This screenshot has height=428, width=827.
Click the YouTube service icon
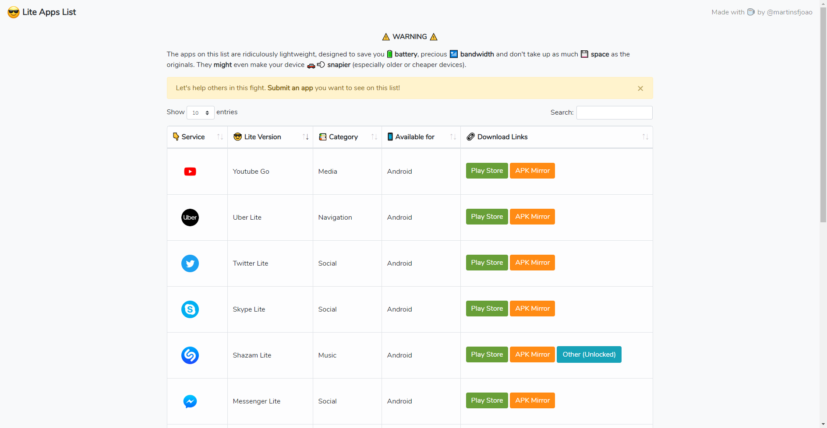[x=190, y=172]
